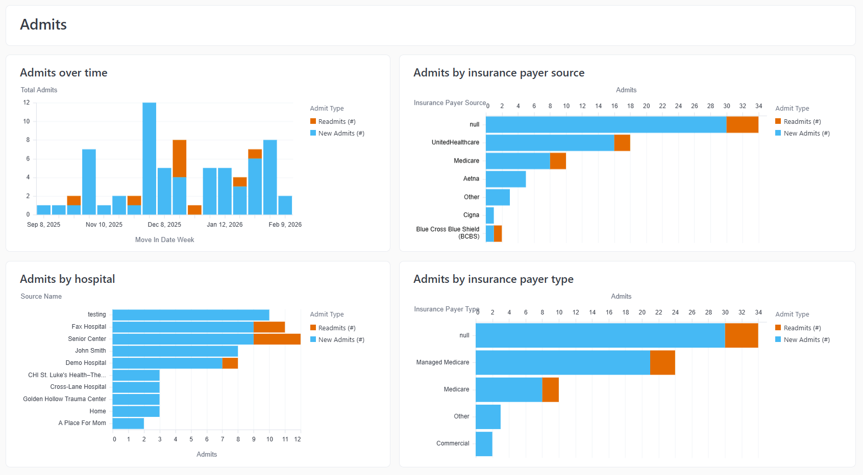Click the 'Senior Center' row label
The image size is (863, 475).
coord(87,339)
